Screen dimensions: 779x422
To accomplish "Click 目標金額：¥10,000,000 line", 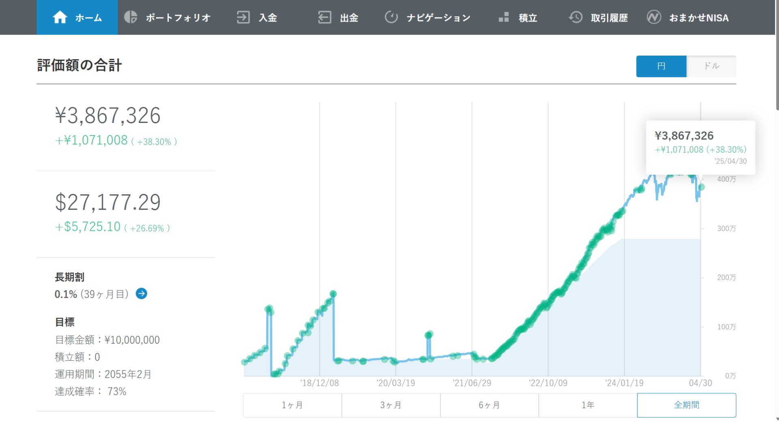I will point(107,340).
